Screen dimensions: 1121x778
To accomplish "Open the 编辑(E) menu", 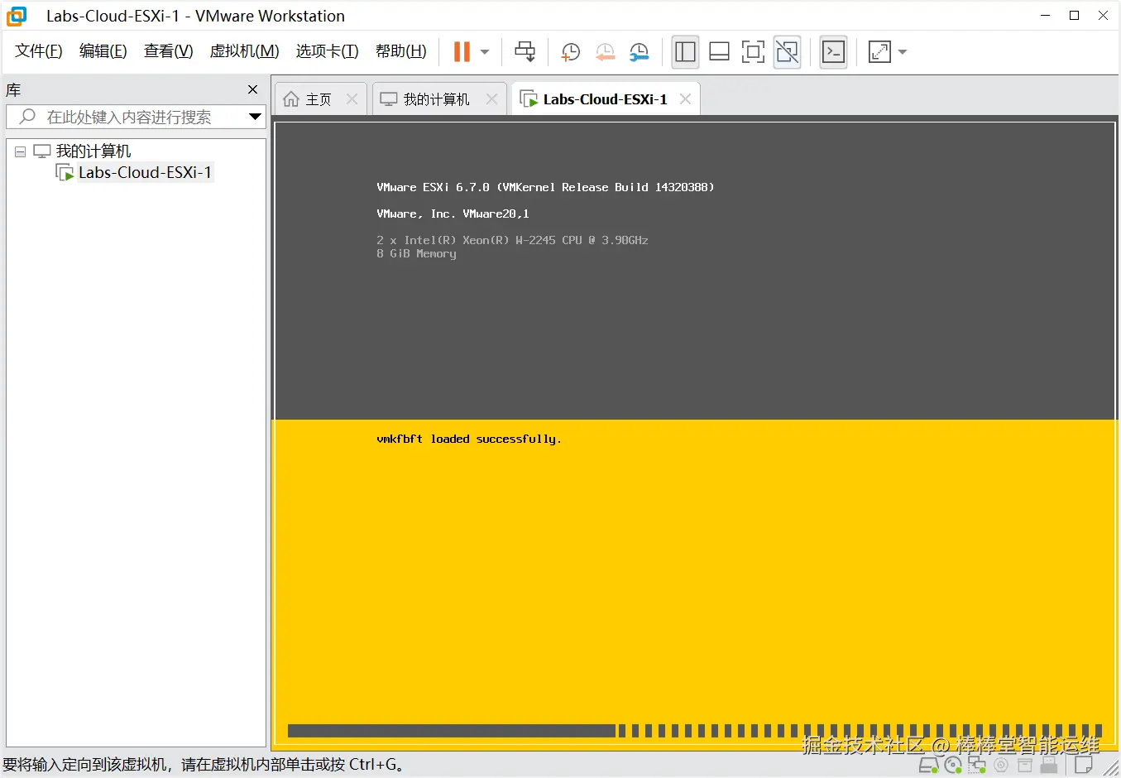I will (x=103, y=51).
